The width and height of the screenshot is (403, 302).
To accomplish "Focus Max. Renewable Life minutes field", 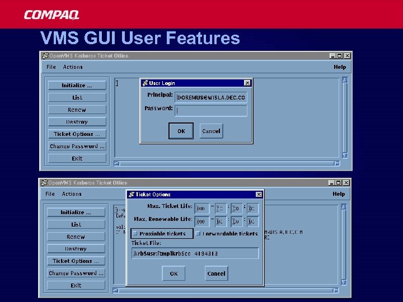I will tap(236, 221).
